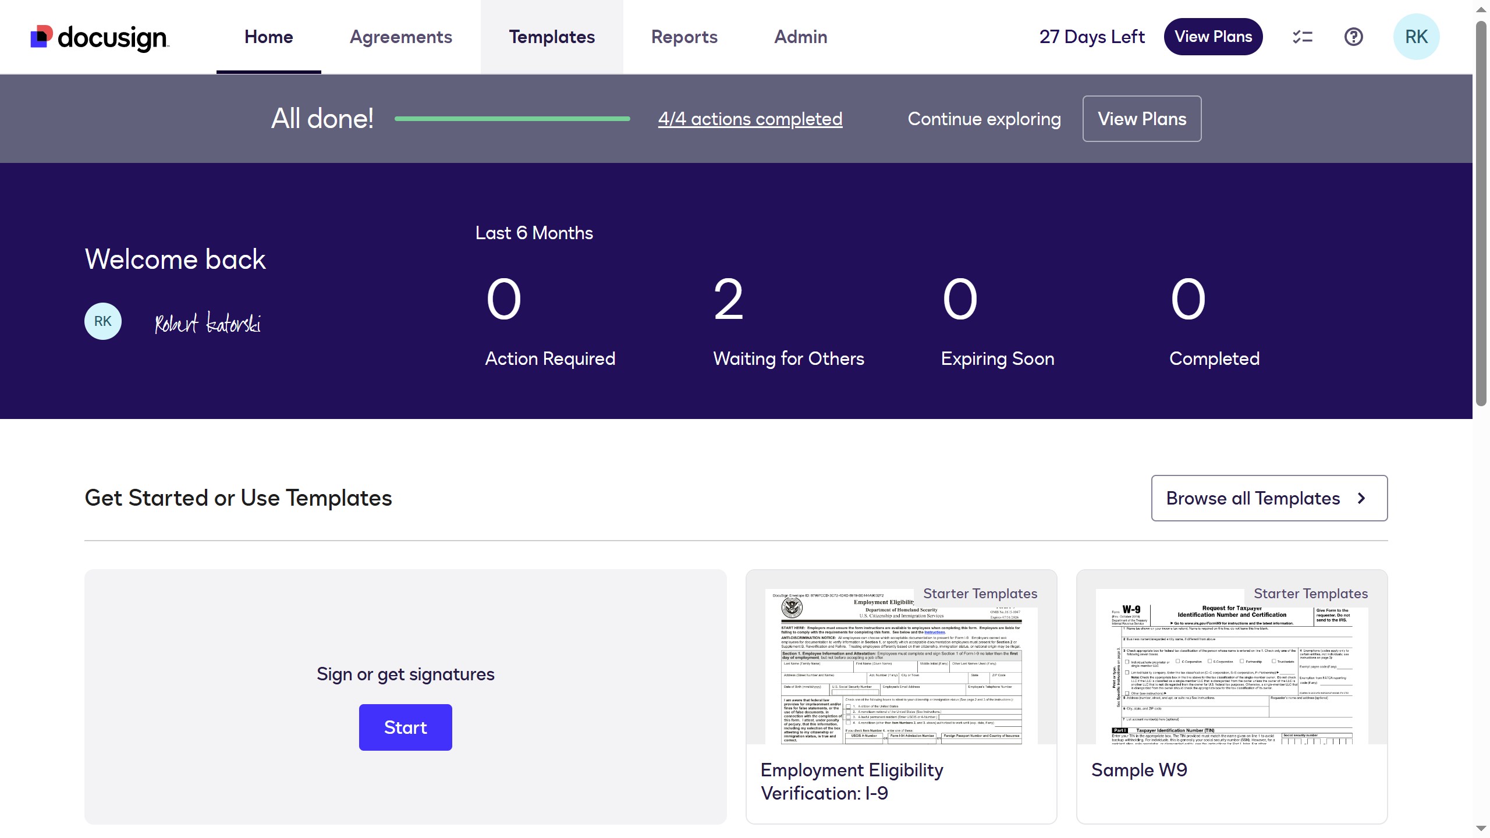Image resolution: width=1490 pixels, height=838 pixels.
Task: Click Starter Templates label on W9 card
Action: (1311, 594)
